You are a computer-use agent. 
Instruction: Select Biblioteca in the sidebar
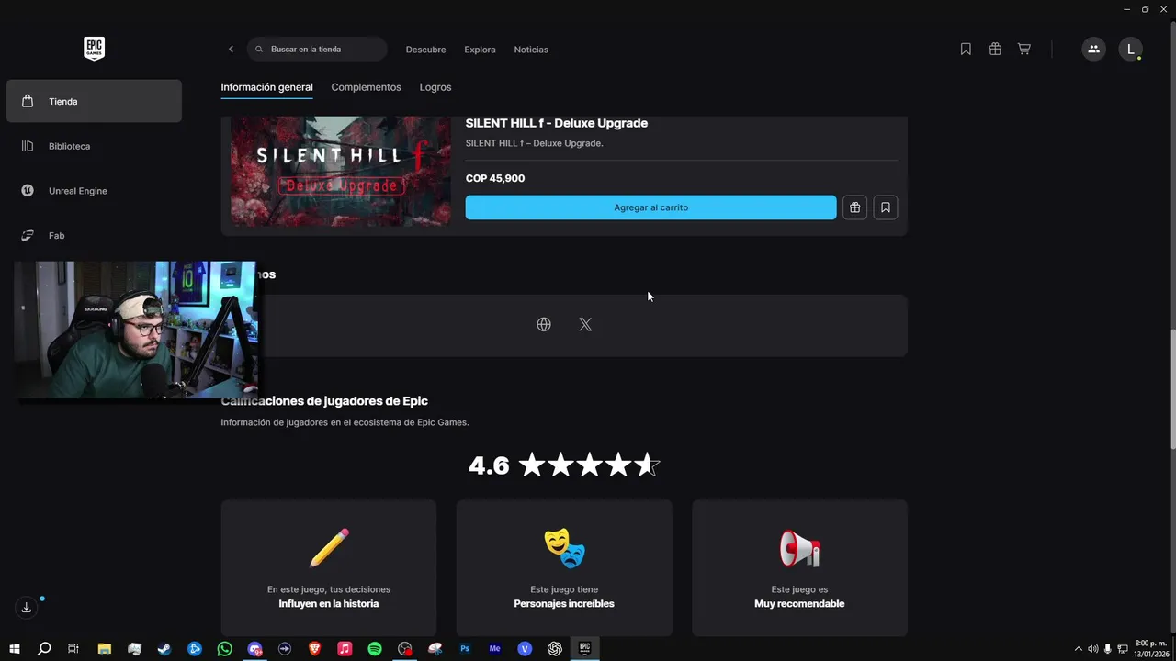tap(94, 146)
